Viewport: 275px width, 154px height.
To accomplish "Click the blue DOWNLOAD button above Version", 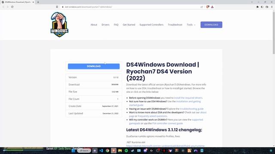I will tap(94, 66).
